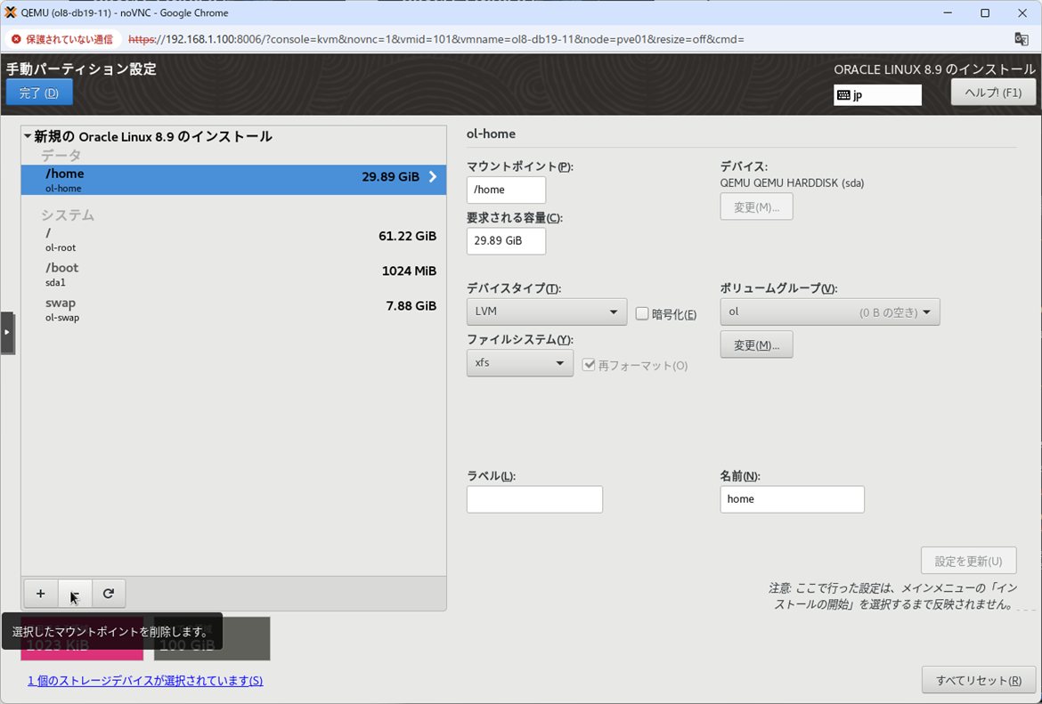Click the empty label input field

tap(534, 499)
